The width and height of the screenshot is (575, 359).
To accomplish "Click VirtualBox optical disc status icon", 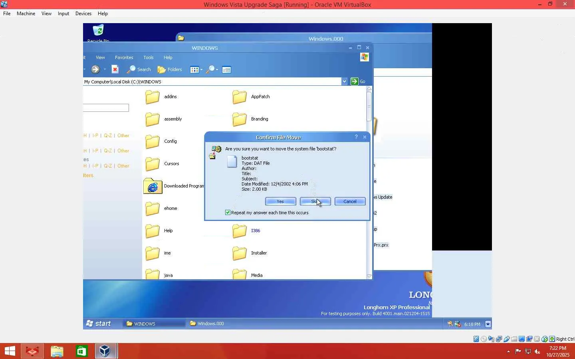I will point(484,339).
